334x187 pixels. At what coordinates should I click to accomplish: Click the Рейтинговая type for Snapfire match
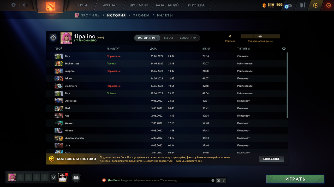coord(245,71)
